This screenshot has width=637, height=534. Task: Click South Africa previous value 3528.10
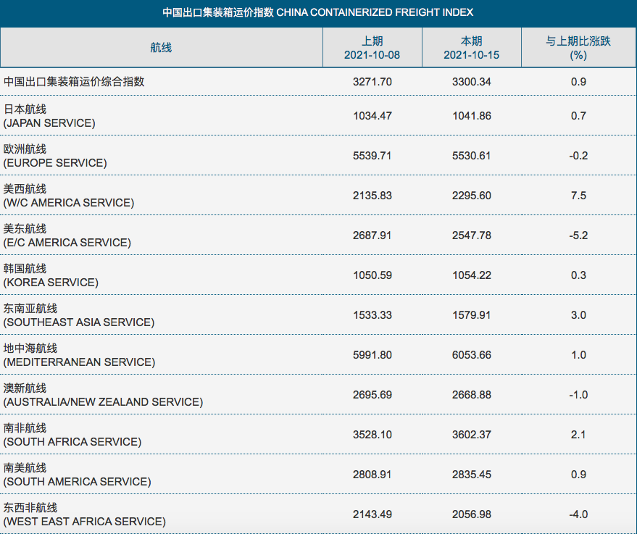coord(372,434)
